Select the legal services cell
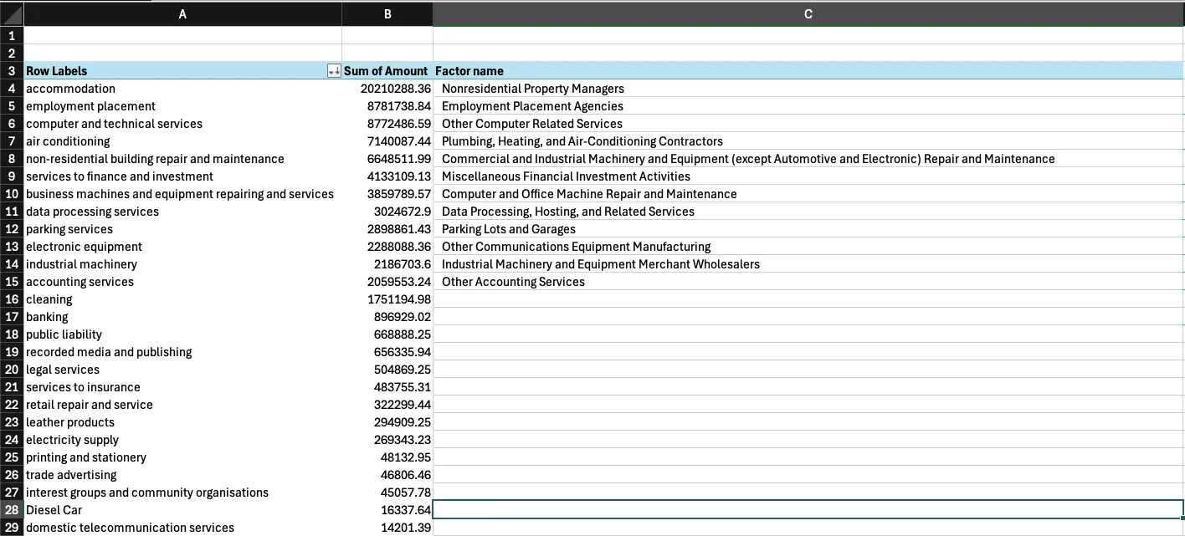1185x536 pixels. tap(182, 370)
